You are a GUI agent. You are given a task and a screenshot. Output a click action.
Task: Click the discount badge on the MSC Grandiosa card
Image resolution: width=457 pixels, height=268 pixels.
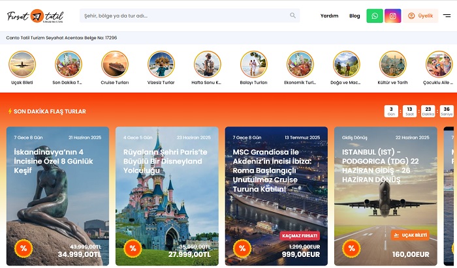click(x=242, y=248)
